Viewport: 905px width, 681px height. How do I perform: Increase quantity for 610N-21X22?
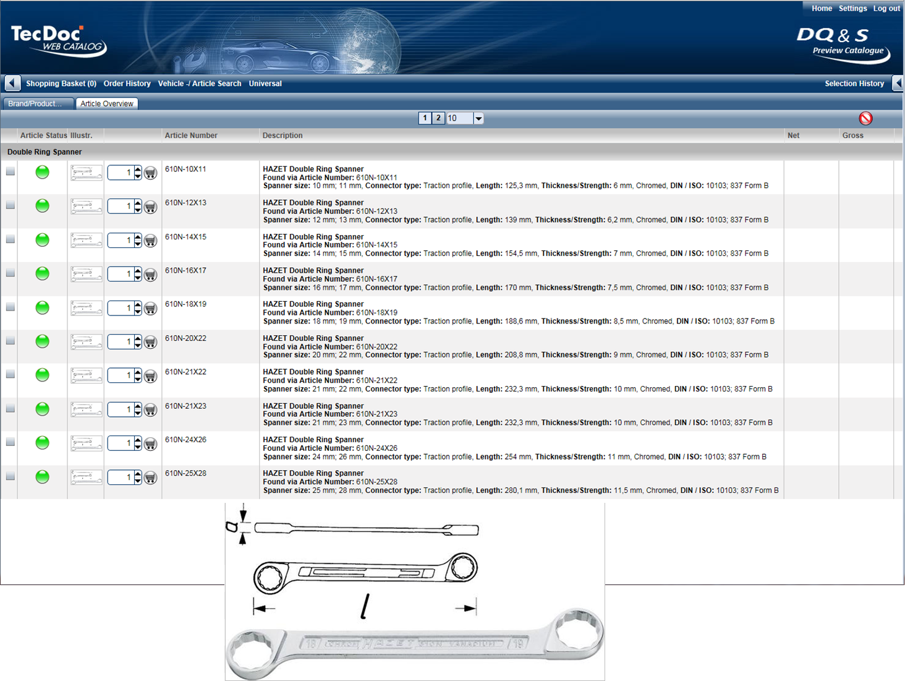(x=138, y=372)
